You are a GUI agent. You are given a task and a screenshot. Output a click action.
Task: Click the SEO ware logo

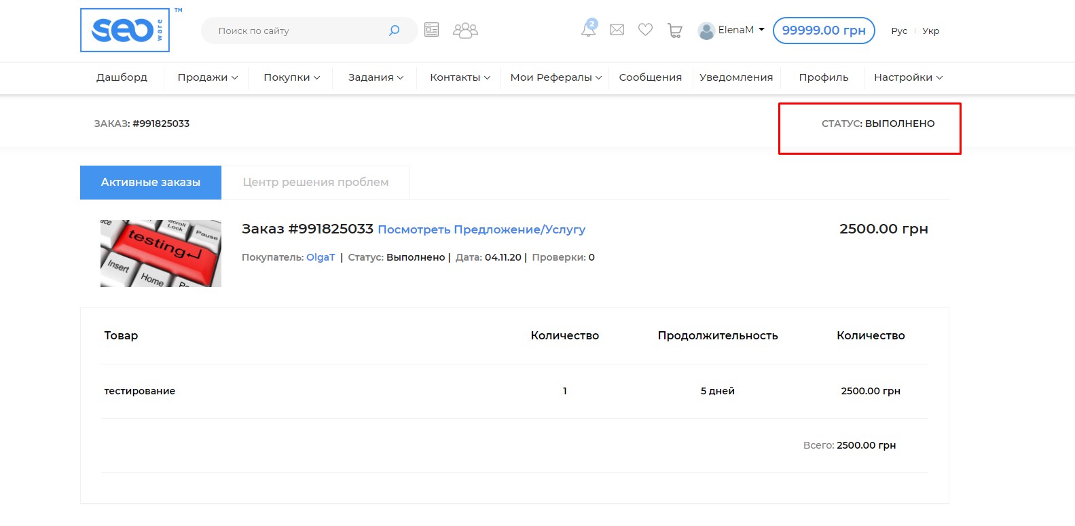pyautogui.click(x=125, y=31)
